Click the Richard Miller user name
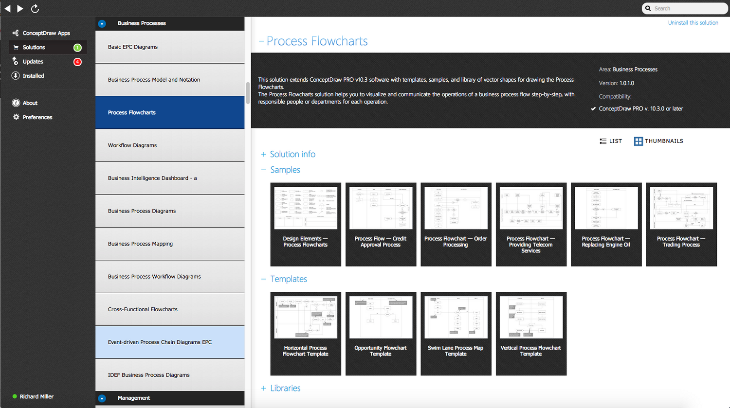Image resolution: width=730 pixels, height=408 pixels. click(x=37, y=396)
